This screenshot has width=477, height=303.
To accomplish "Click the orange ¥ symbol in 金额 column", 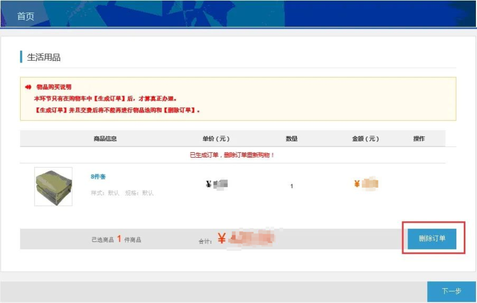I will click(357, 184).
